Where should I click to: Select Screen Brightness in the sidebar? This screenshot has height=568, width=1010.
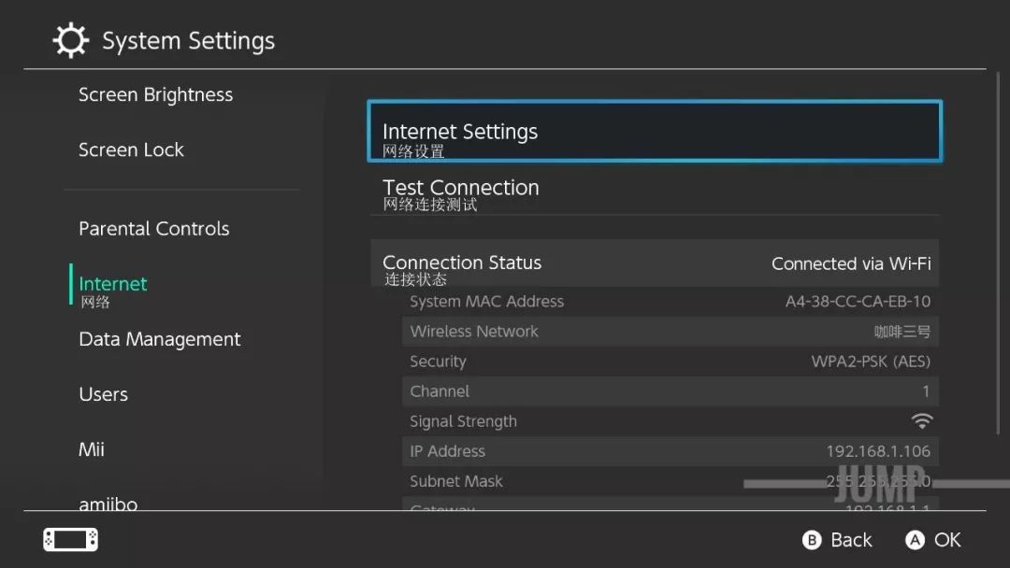pos(156,95)
